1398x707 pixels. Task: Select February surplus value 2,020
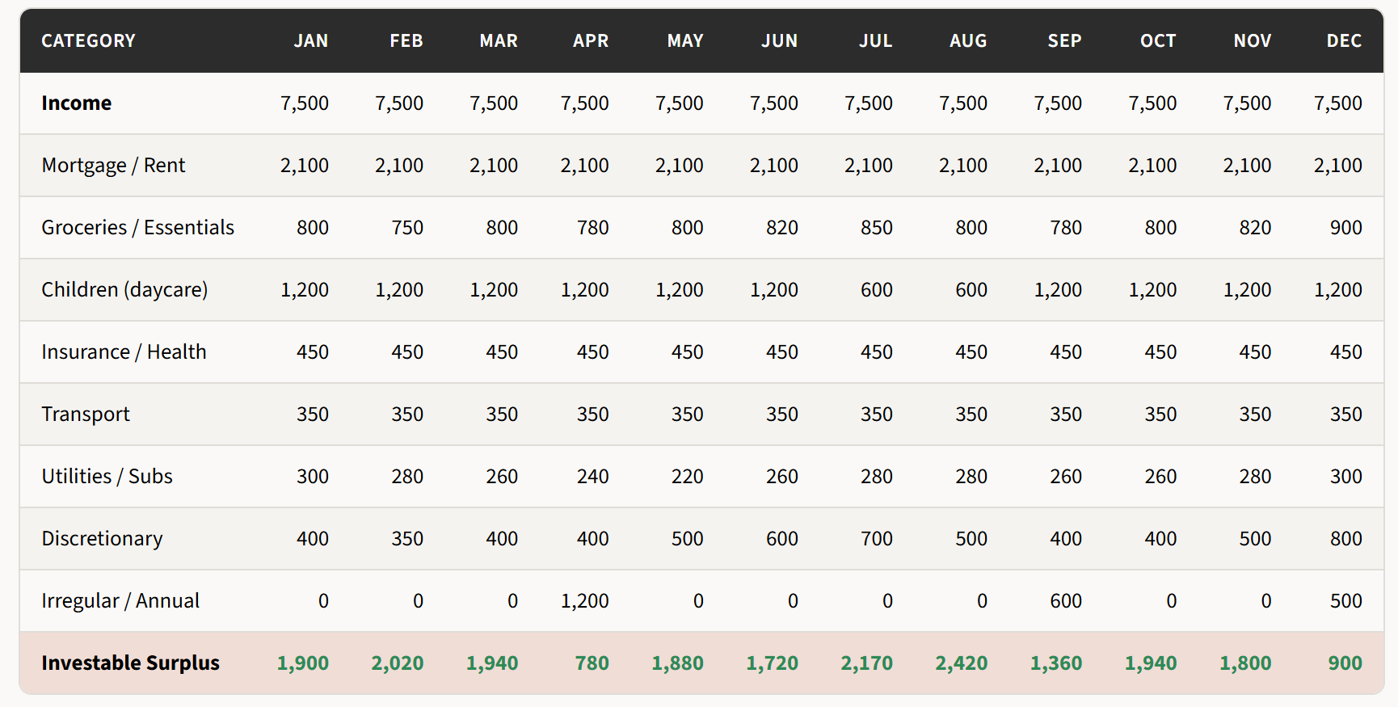point(398,663)
